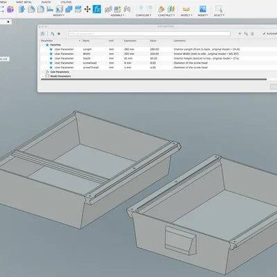Image resolution: width=277 pixels, height=277 pixels.
Task: Click the Name column header
Action: [86, 41]
